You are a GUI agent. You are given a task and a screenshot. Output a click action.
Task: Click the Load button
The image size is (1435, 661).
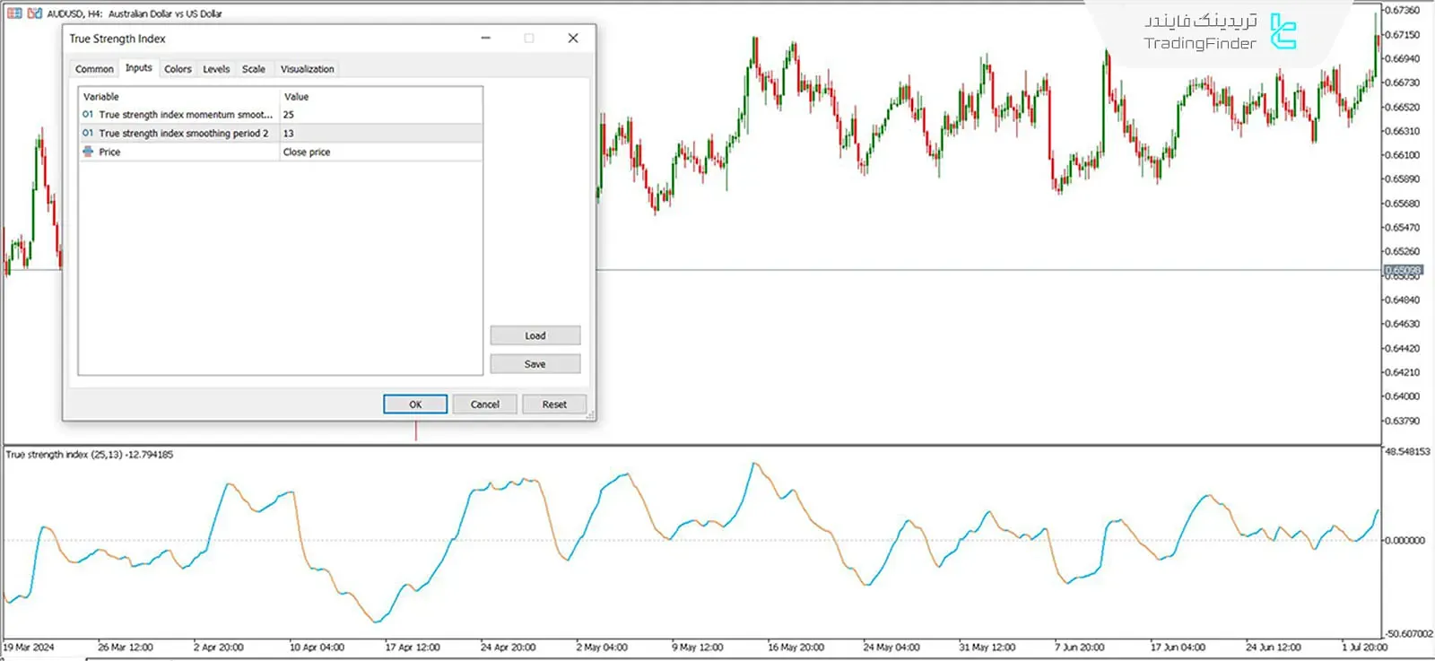(x=535, y=335)
